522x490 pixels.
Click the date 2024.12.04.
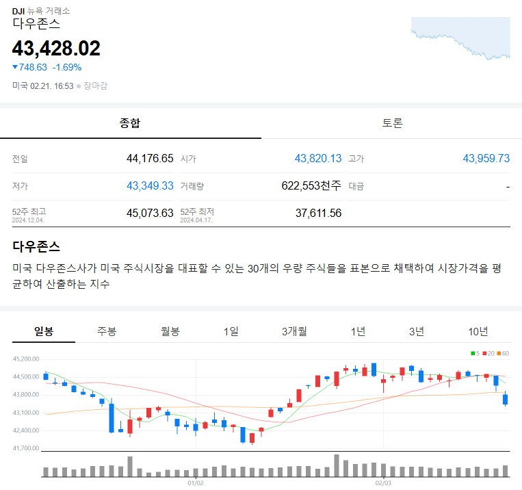pos(28,220)
